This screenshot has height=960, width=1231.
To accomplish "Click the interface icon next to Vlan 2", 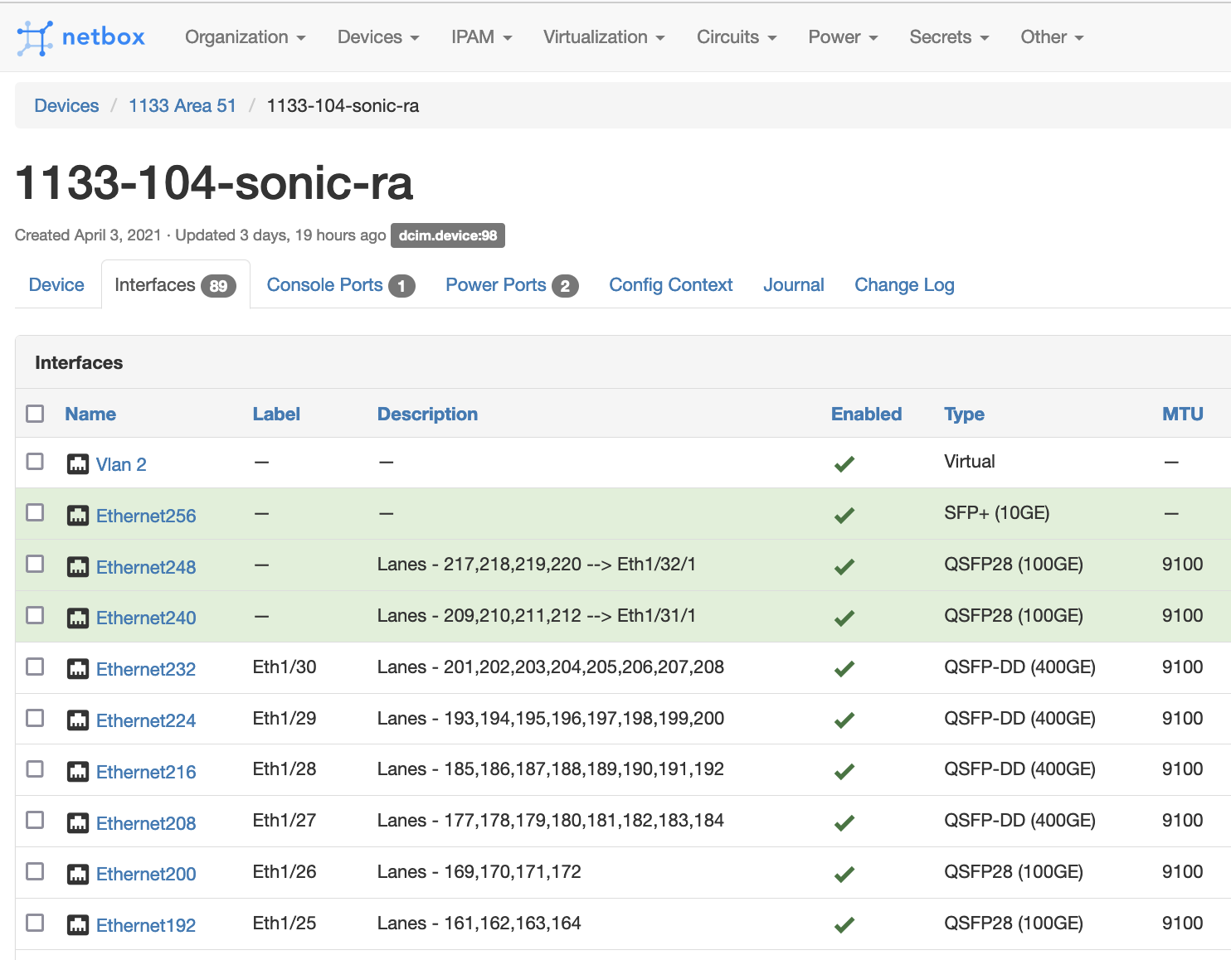I will pos(77,464).
